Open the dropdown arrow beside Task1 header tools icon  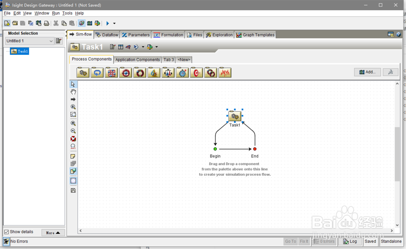[x=143, y=47]
